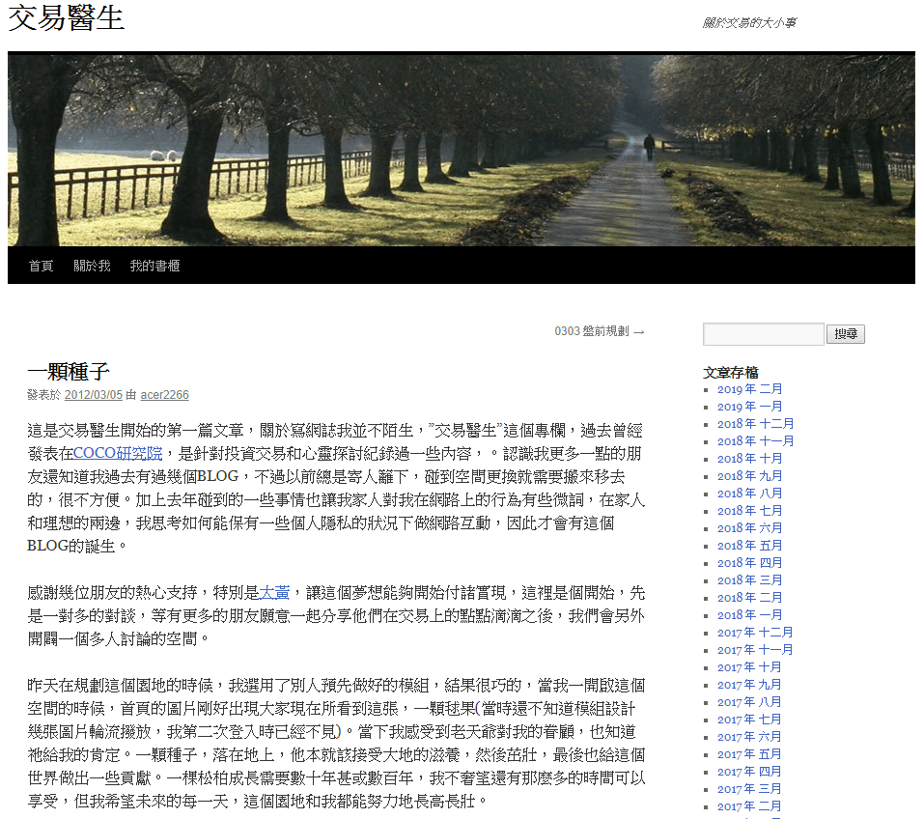The height and width of the screenshot is (819, 924).
Task: Click the 交易醫生 site title
Action: point(66,17)
